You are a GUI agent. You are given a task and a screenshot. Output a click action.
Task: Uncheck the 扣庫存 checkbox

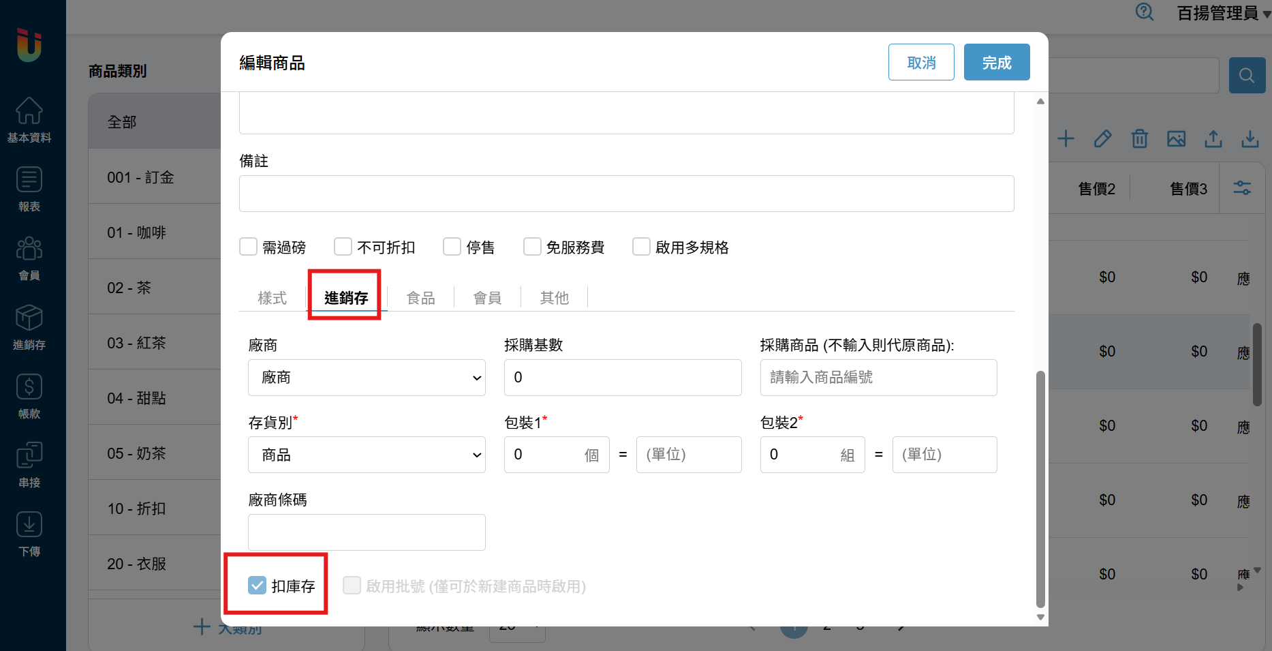(257, 586)
